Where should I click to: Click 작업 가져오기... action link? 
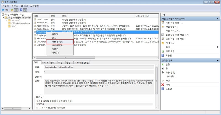pyautogui.click(x=173, y=31)
